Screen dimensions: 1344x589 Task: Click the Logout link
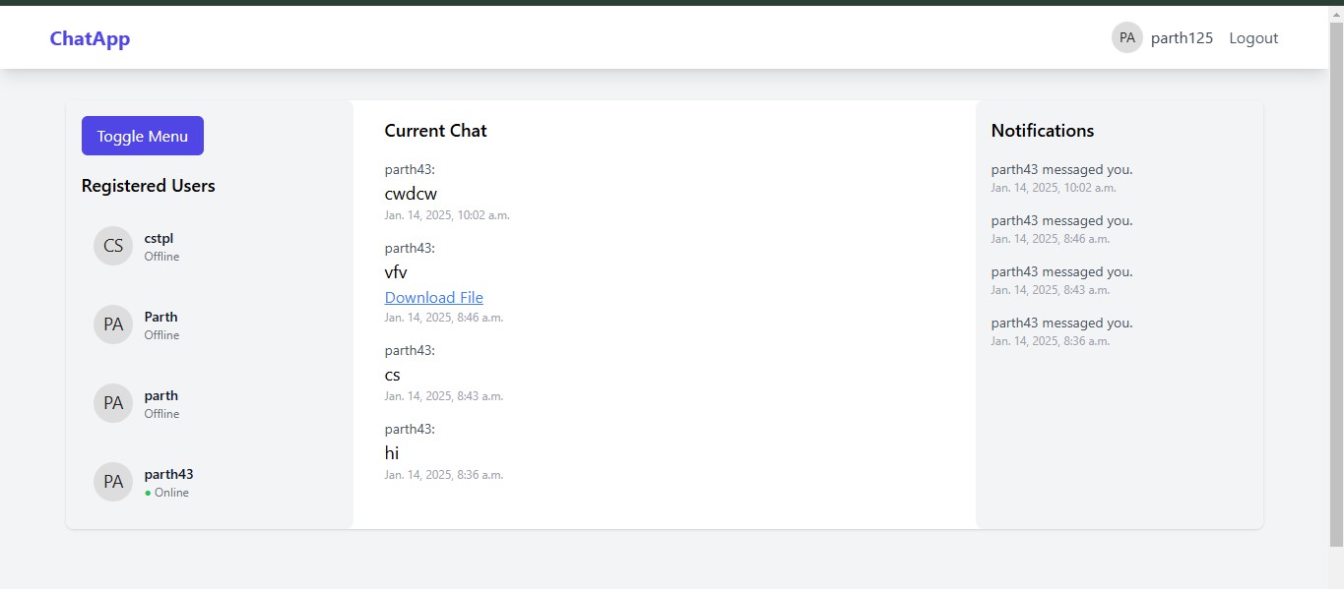click(1252, 37)
